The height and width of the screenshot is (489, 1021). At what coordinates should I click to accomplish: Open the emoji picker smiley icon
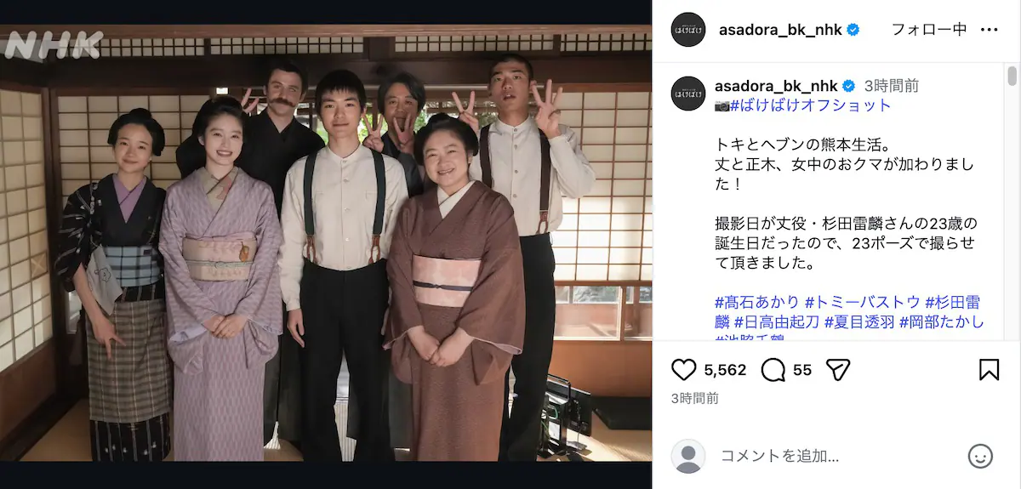[980, 456]
